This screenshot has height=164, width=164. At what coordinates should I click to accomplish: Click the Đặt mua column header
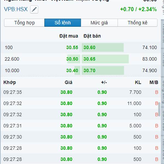[69, 36]
